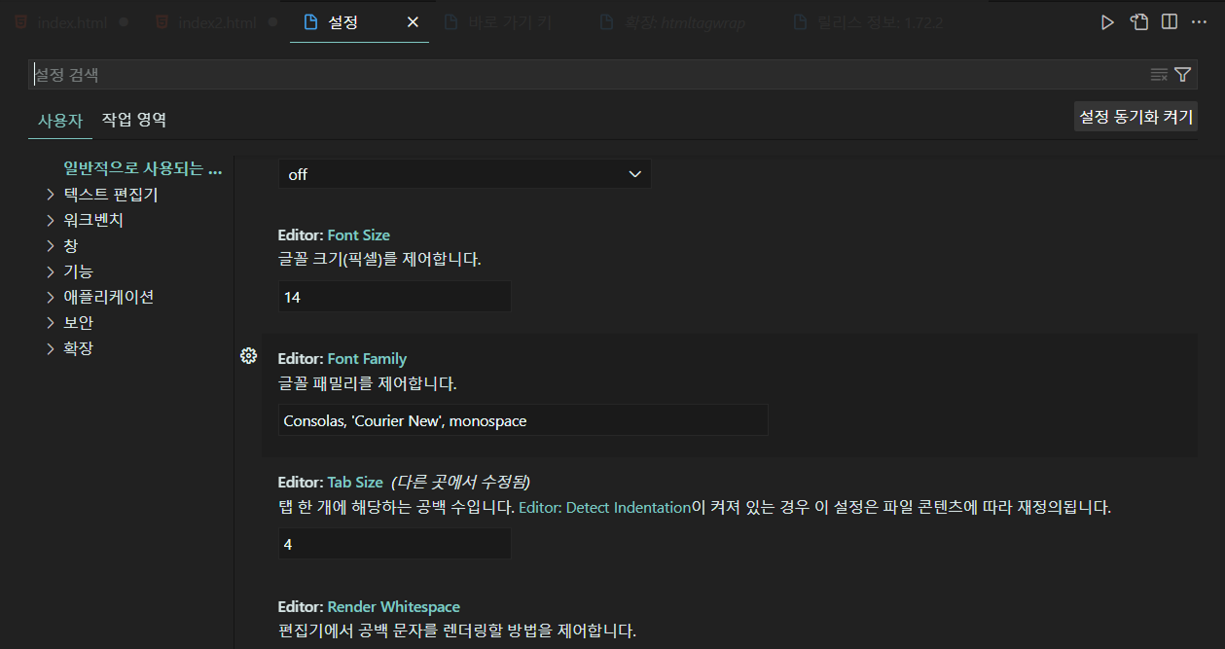Switch to the 바로 가기 키 tab

pos(510,22)
